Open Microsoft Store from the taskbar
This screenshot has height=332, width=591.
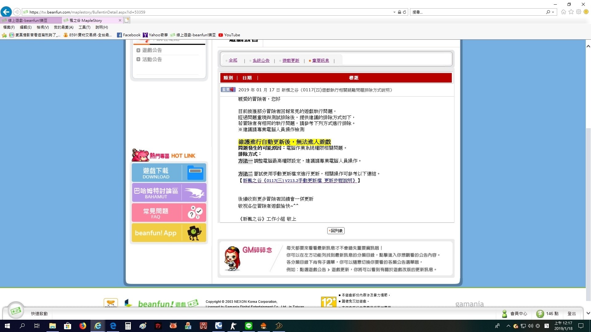click(x=68, y=326)
